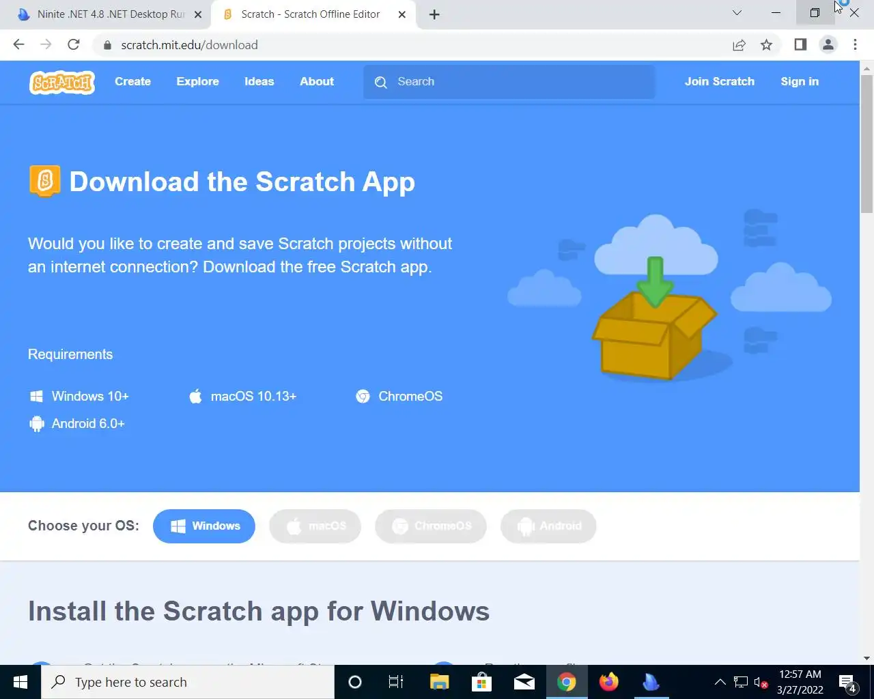This screenshot has height=699, width=874.
Task: Open the Ninite app on taskbar
Action: pos(651,682)
